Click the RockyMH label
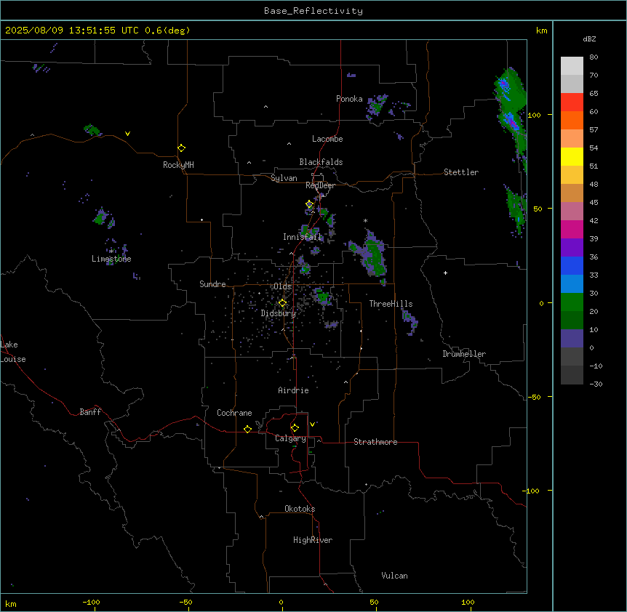 (178, 165)
